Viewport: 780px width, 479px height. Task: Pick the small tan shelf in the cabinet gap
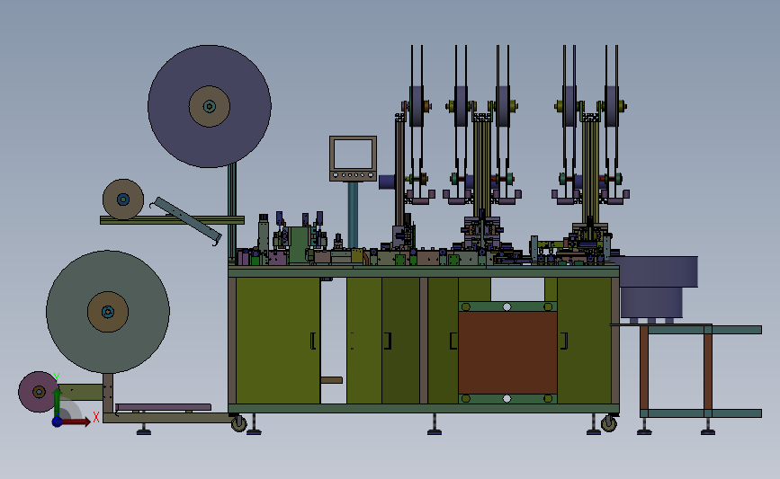tap(331, 380)
